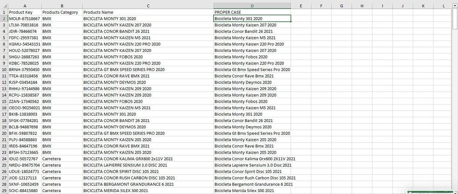The height and width of the screenshot is (194, 458).
Task: Click product key BFIK-59807832
Action: pos(24,133)
